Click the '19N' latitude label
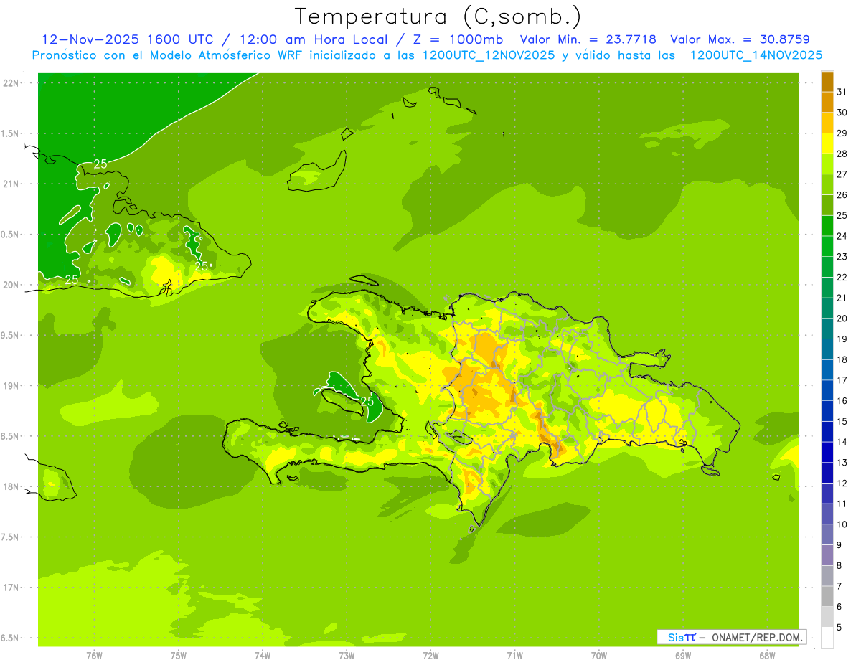Image resolution: width=861 pixels, height=665 pixels. (11, 386)
